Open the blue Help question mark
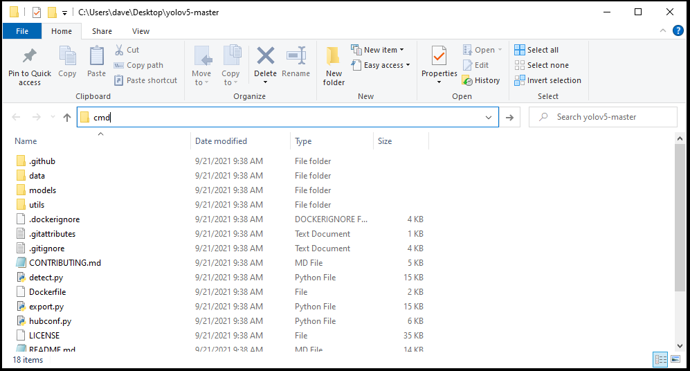The width and height of the screenshot is (690, 371). click(x=678, y=31)
